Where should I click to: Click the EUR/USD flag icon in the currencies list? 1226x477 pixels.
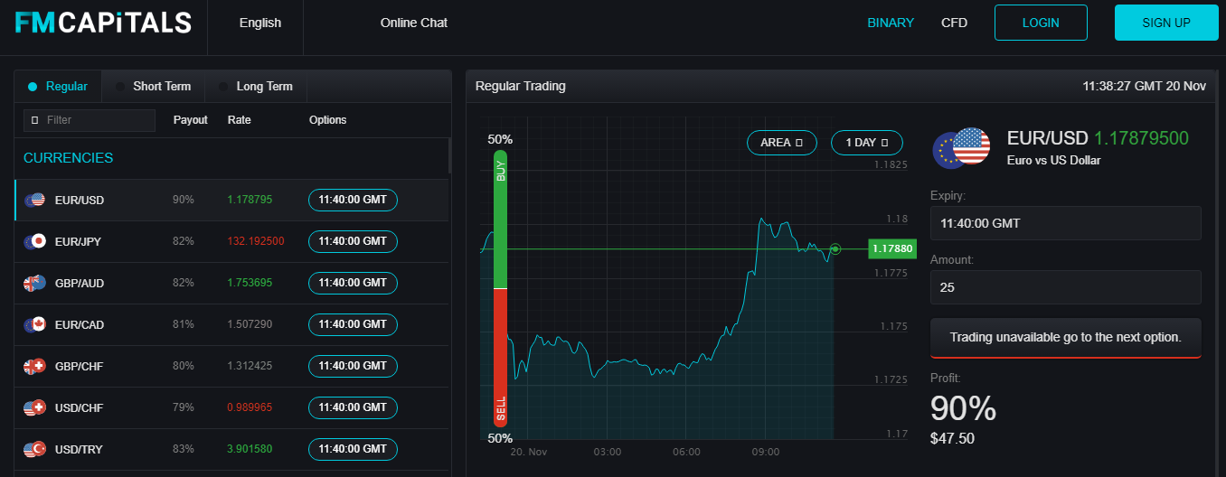[35, 200]
